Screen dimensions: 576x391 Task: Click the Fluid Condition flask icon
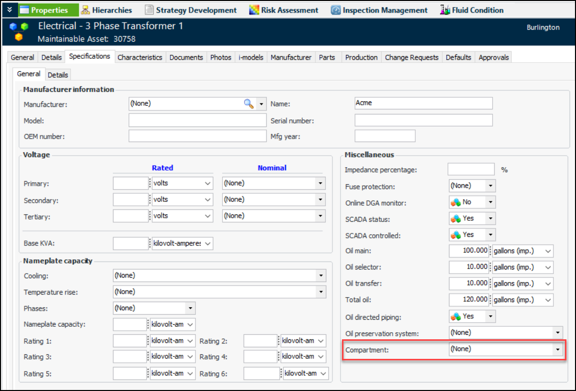point(444,10)
